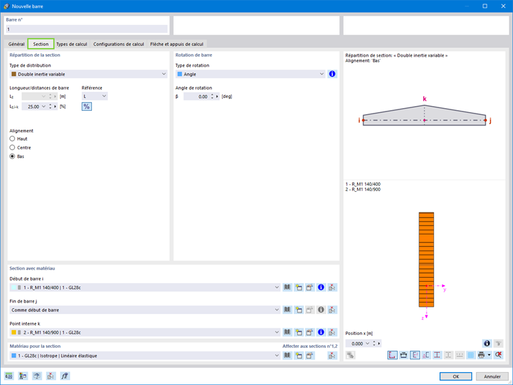Edit section for Début de barre i

click(310, 288)
